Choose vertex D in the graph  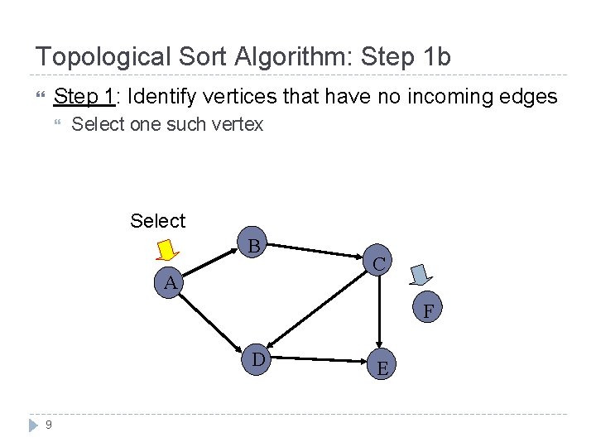pyautogui.click(x=258, y=359)
